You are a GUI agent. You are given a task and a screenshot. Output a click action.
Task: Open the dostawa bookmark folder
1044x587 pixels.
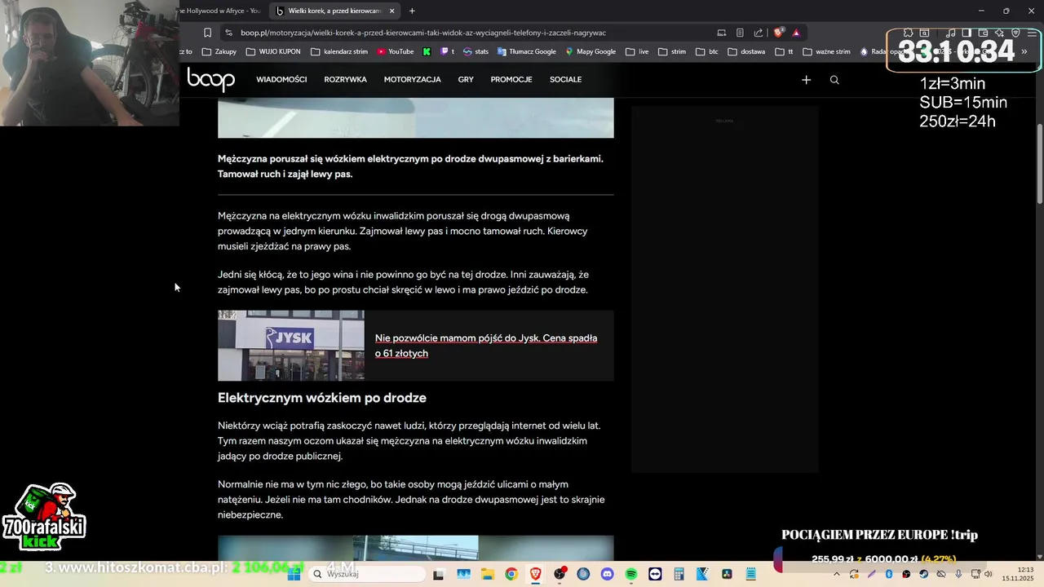click(746, 51)
